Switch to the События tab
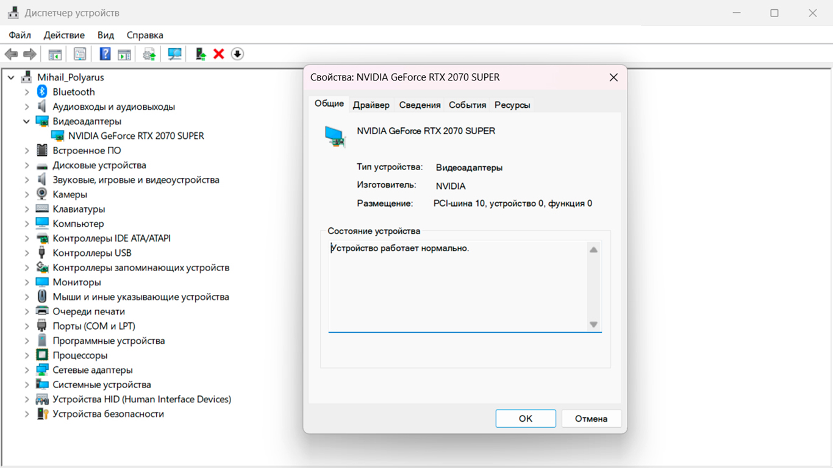Image resolution: width=833 pixels, height=468 pixels. (468, 105)
